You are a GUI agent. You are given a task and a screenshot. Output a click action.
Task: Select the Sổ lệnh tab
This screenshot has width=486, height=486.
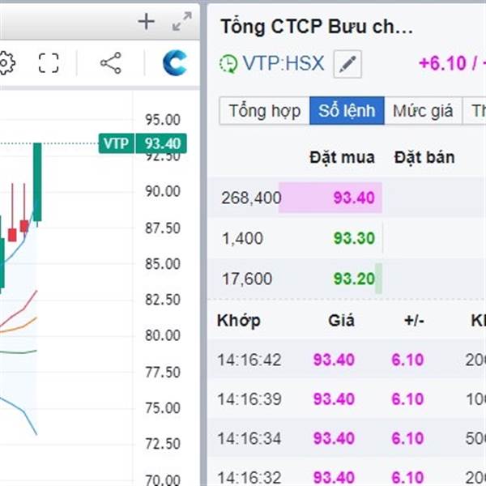[347, 111]
